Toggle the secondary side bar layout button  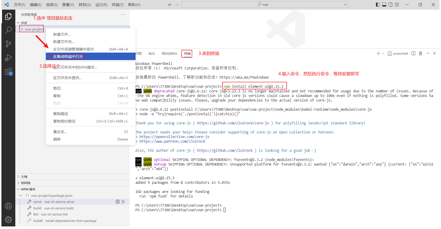390,5
